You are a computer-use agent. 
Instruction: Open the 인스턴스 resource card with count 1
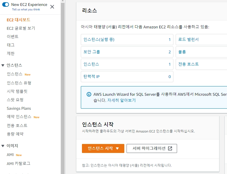coord(127,64)
